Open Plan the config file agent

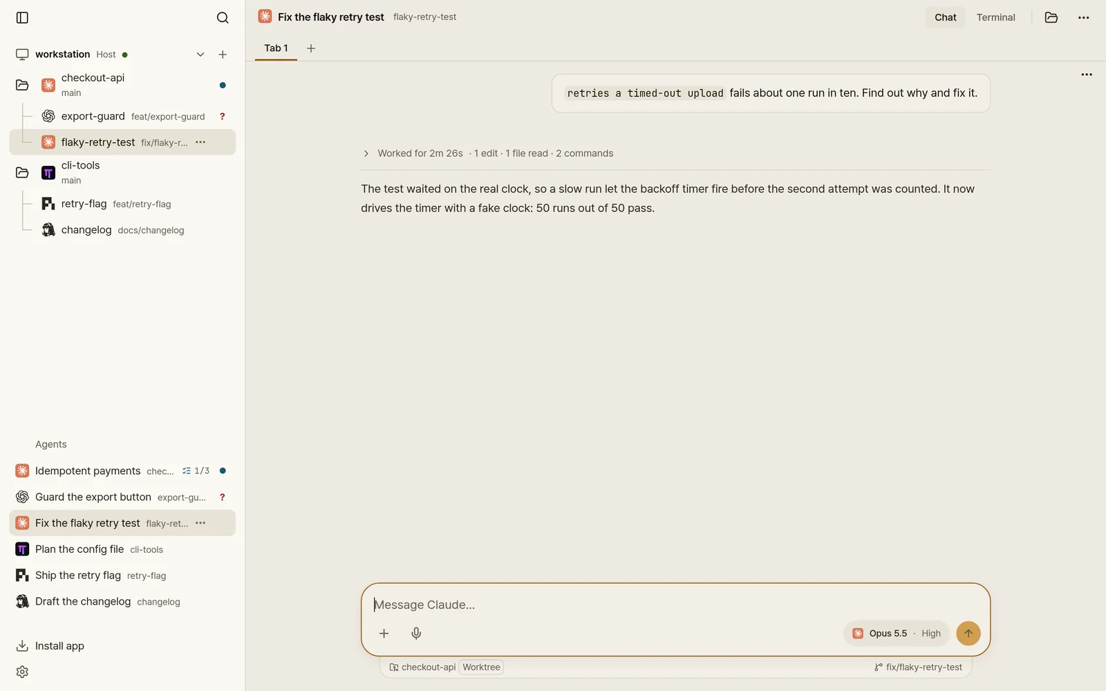pos(122,549)
